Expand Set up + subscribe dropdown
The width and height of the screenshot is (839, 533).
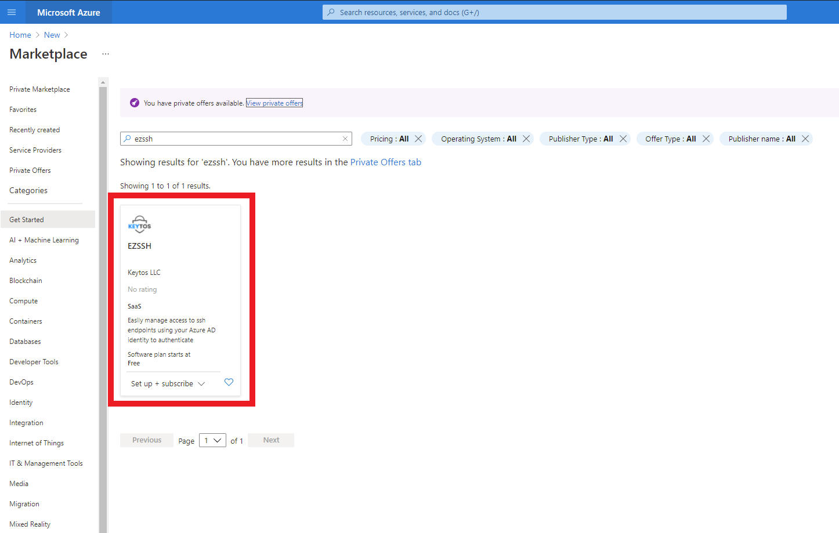click(x=168, y=384)
